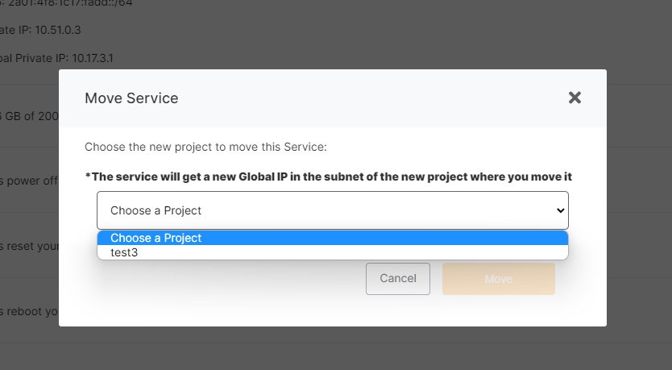This screenshot has width=672, height=370.
Task: Click the "Move Service" dialog title
Action: pos(131,98)
